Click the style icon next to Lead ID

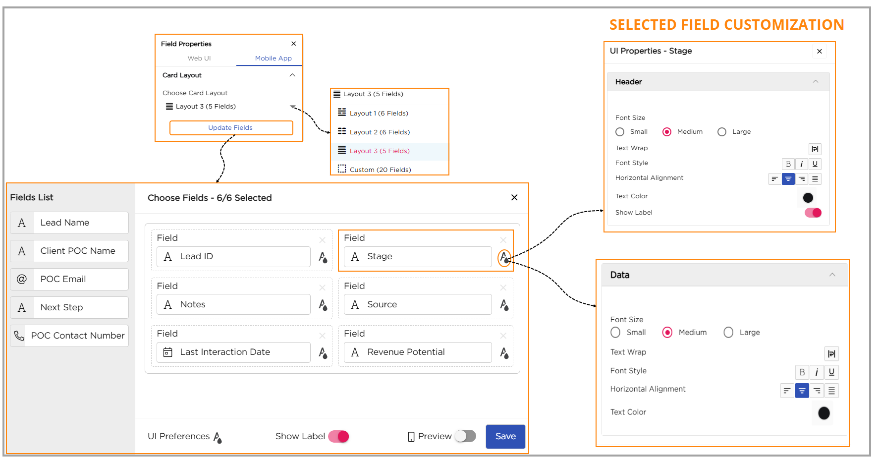coord(323,257)
